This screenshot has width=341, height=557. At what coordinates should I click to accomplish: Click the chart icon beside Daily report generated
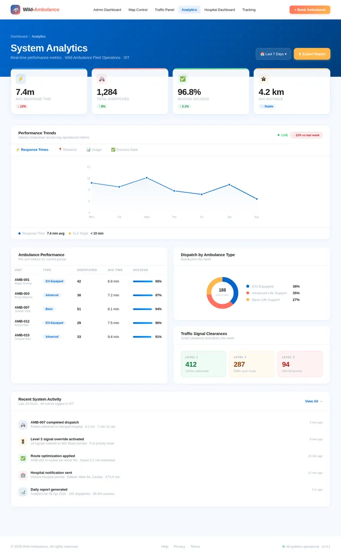click(x=23, y=491)
